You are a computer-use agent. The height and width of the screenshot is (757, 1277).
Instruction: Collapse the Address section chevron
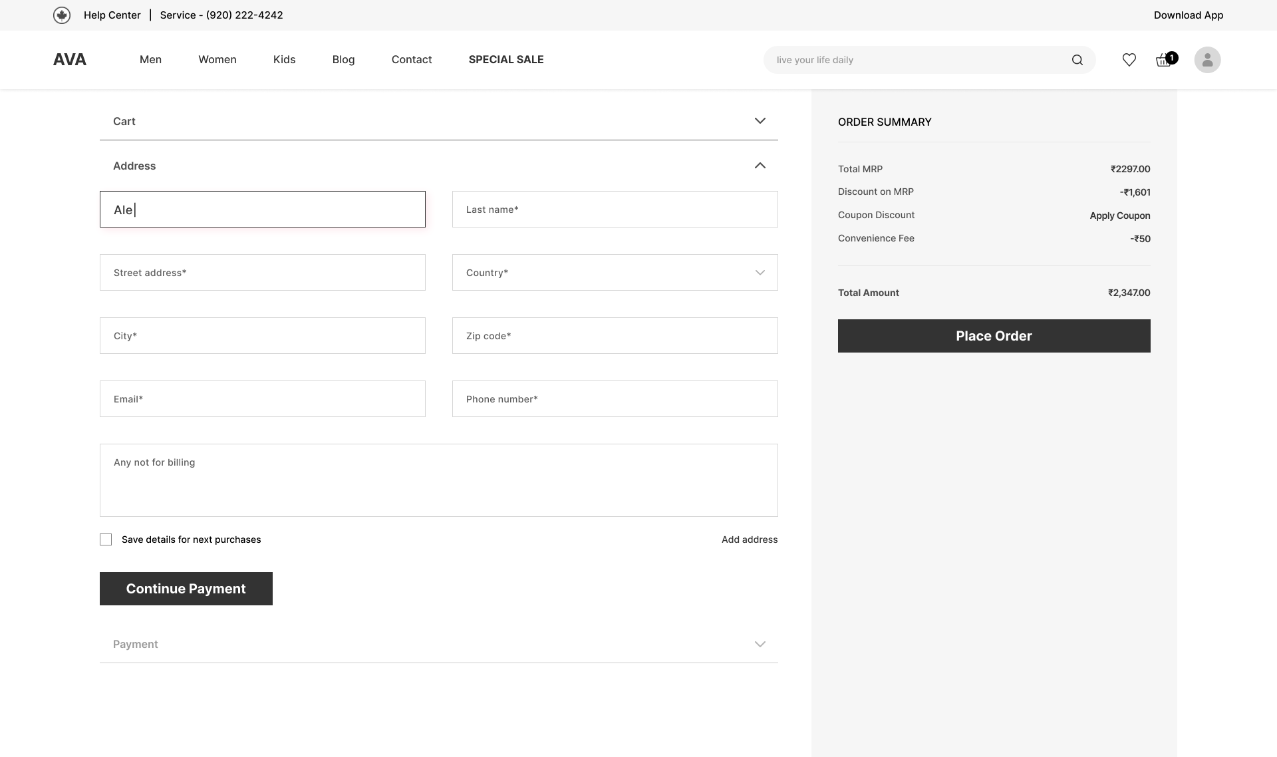[760, 166]
